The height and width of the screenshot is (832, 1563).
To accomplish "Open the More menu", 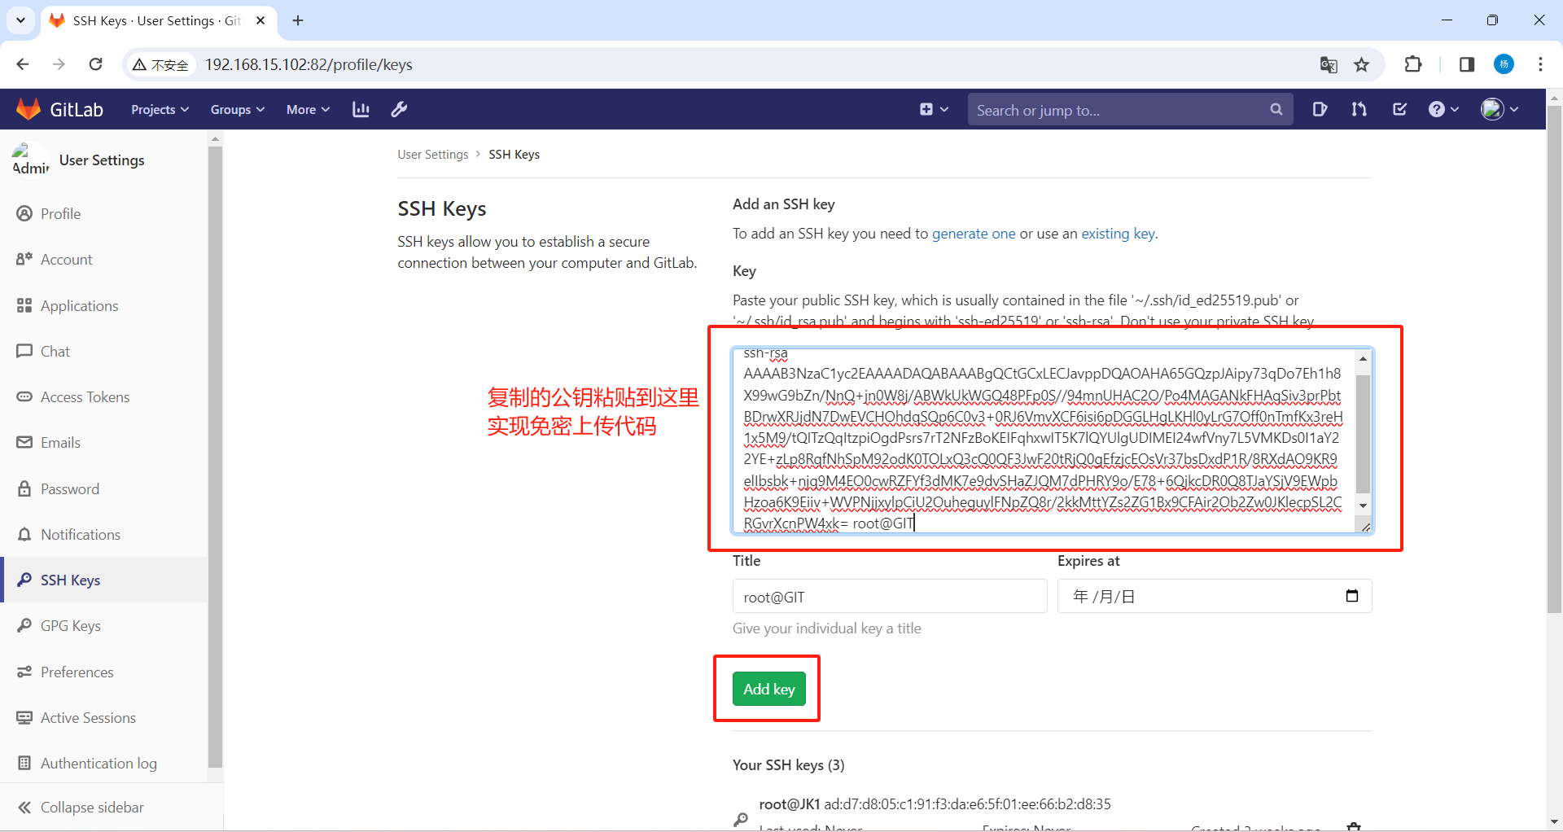I will tap(307, 109).
